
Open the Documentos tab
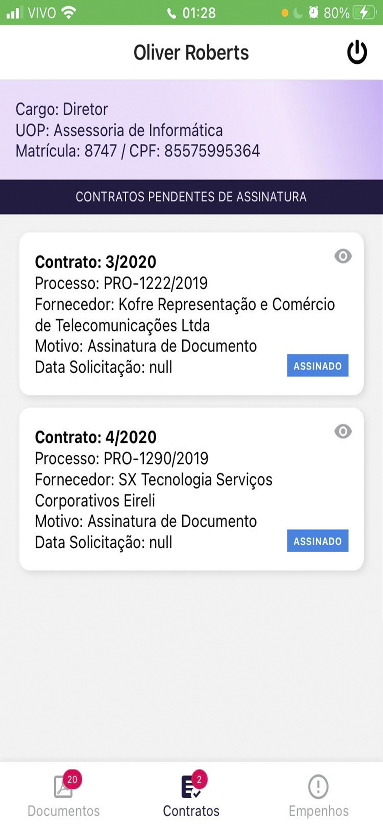(64, 794)
